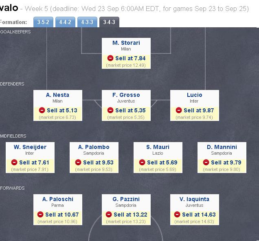This screenshot has width=259, height=241.
Task: Click red minus icon for M. Storari
Action: [x=110, y=58]
